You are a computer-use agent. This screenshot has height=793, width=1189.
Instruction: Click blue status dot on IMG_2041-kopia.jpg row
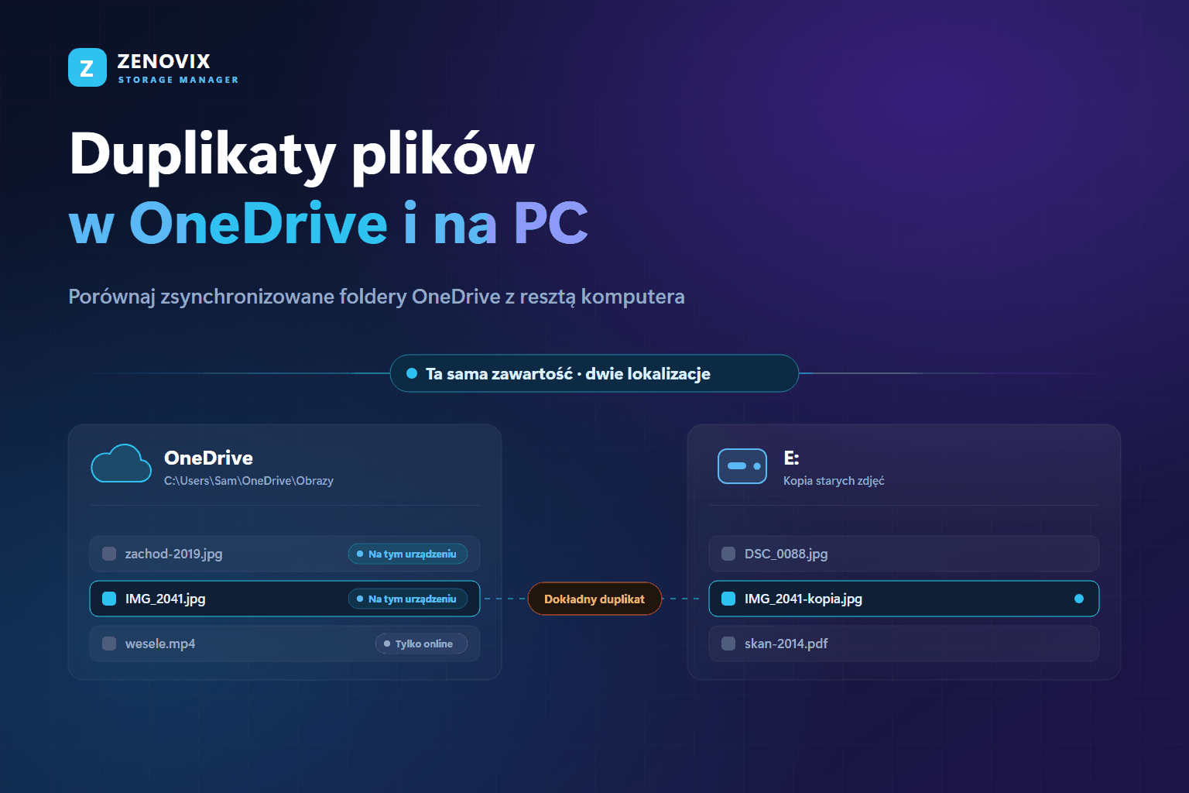(x=1079, y=599)
